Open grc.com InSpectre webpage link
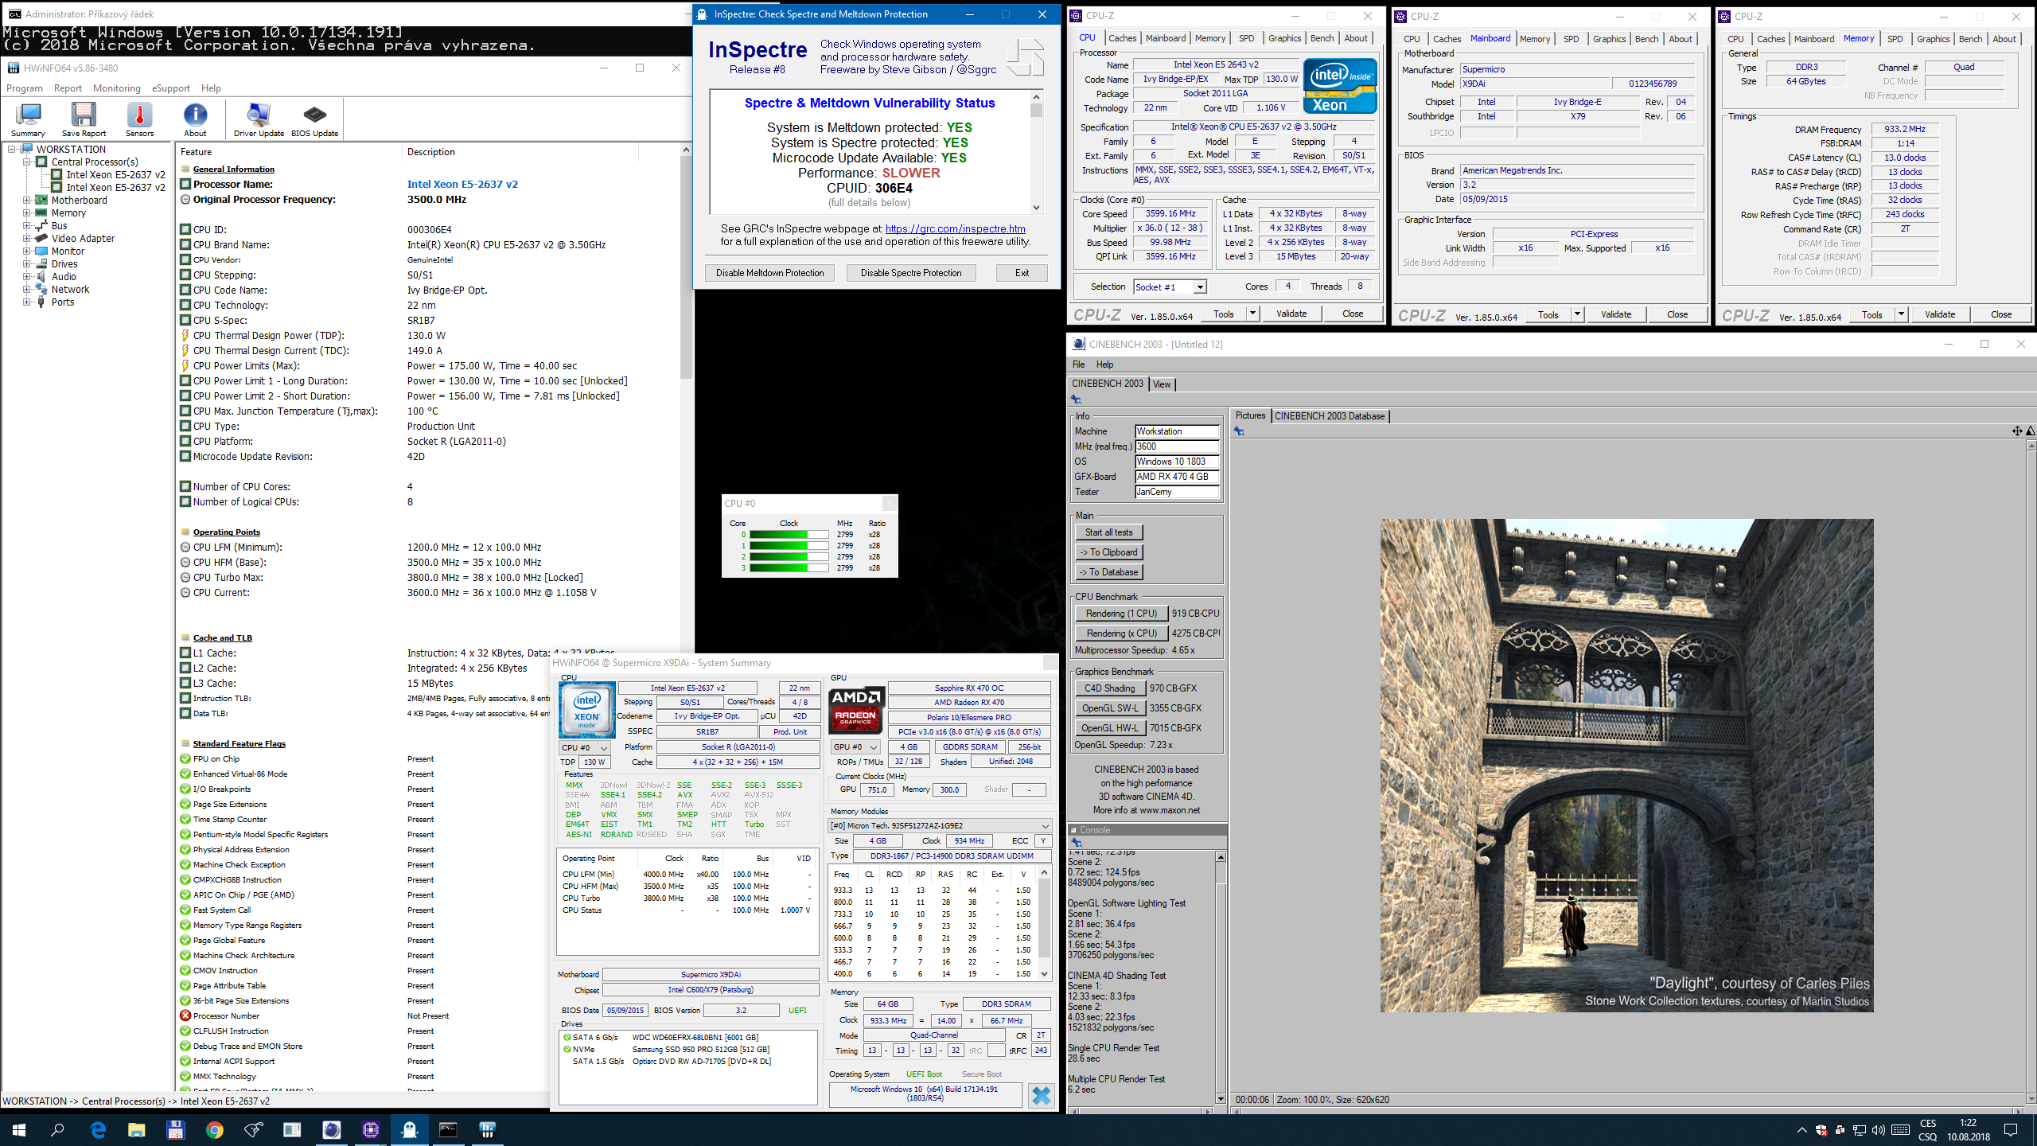The width and height of the screenshot is (2037, 1146). 955,229
